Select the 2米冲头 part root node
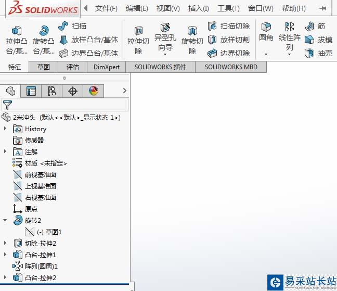Image resolution: width=337 pixels, height=291 pixels. tap(61, 118)
